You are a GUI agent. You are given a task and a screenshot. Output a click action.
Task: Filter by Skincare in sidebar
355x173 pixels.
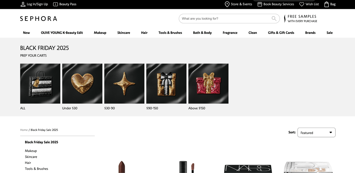pos(31,157)
